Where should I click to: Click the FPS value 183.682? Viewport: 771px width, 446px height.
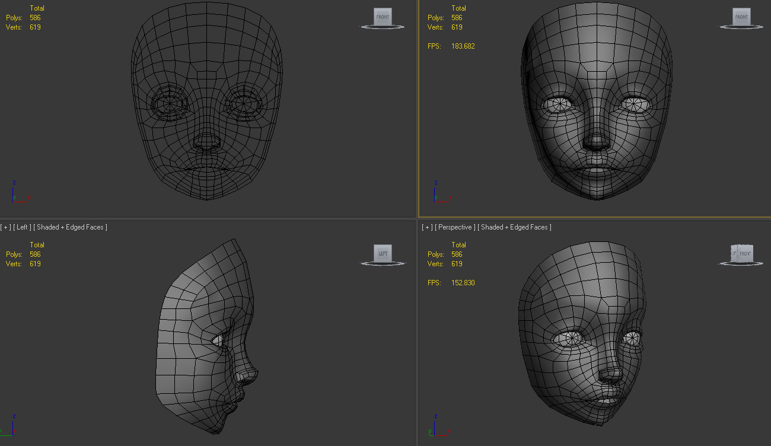coord(463,46)
